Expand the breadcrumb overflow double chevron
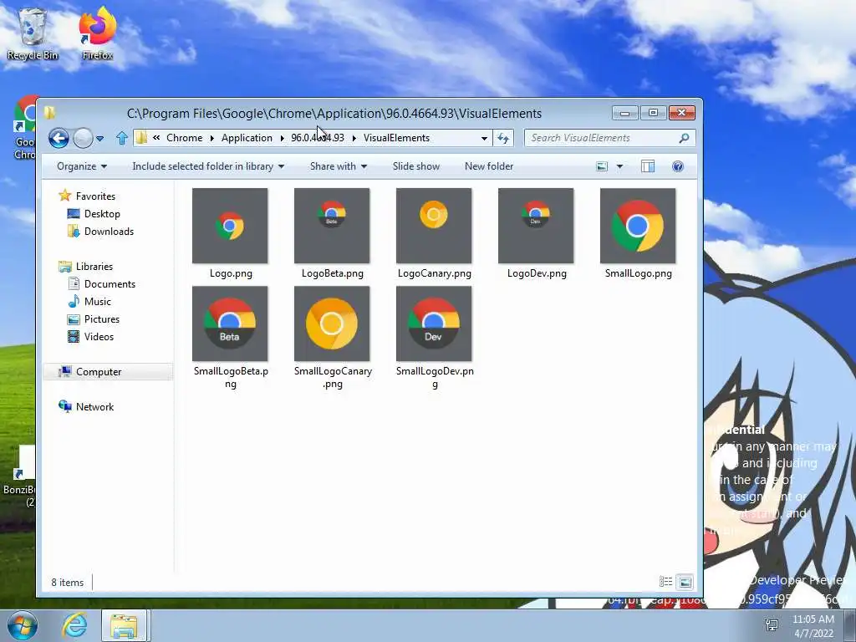The width and height of the screenshot is (856, 642). tap(156, 138)
